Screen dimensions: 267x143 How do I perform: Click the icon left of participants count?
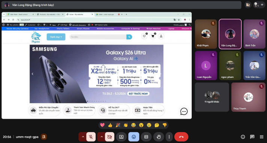click(248, 5)
